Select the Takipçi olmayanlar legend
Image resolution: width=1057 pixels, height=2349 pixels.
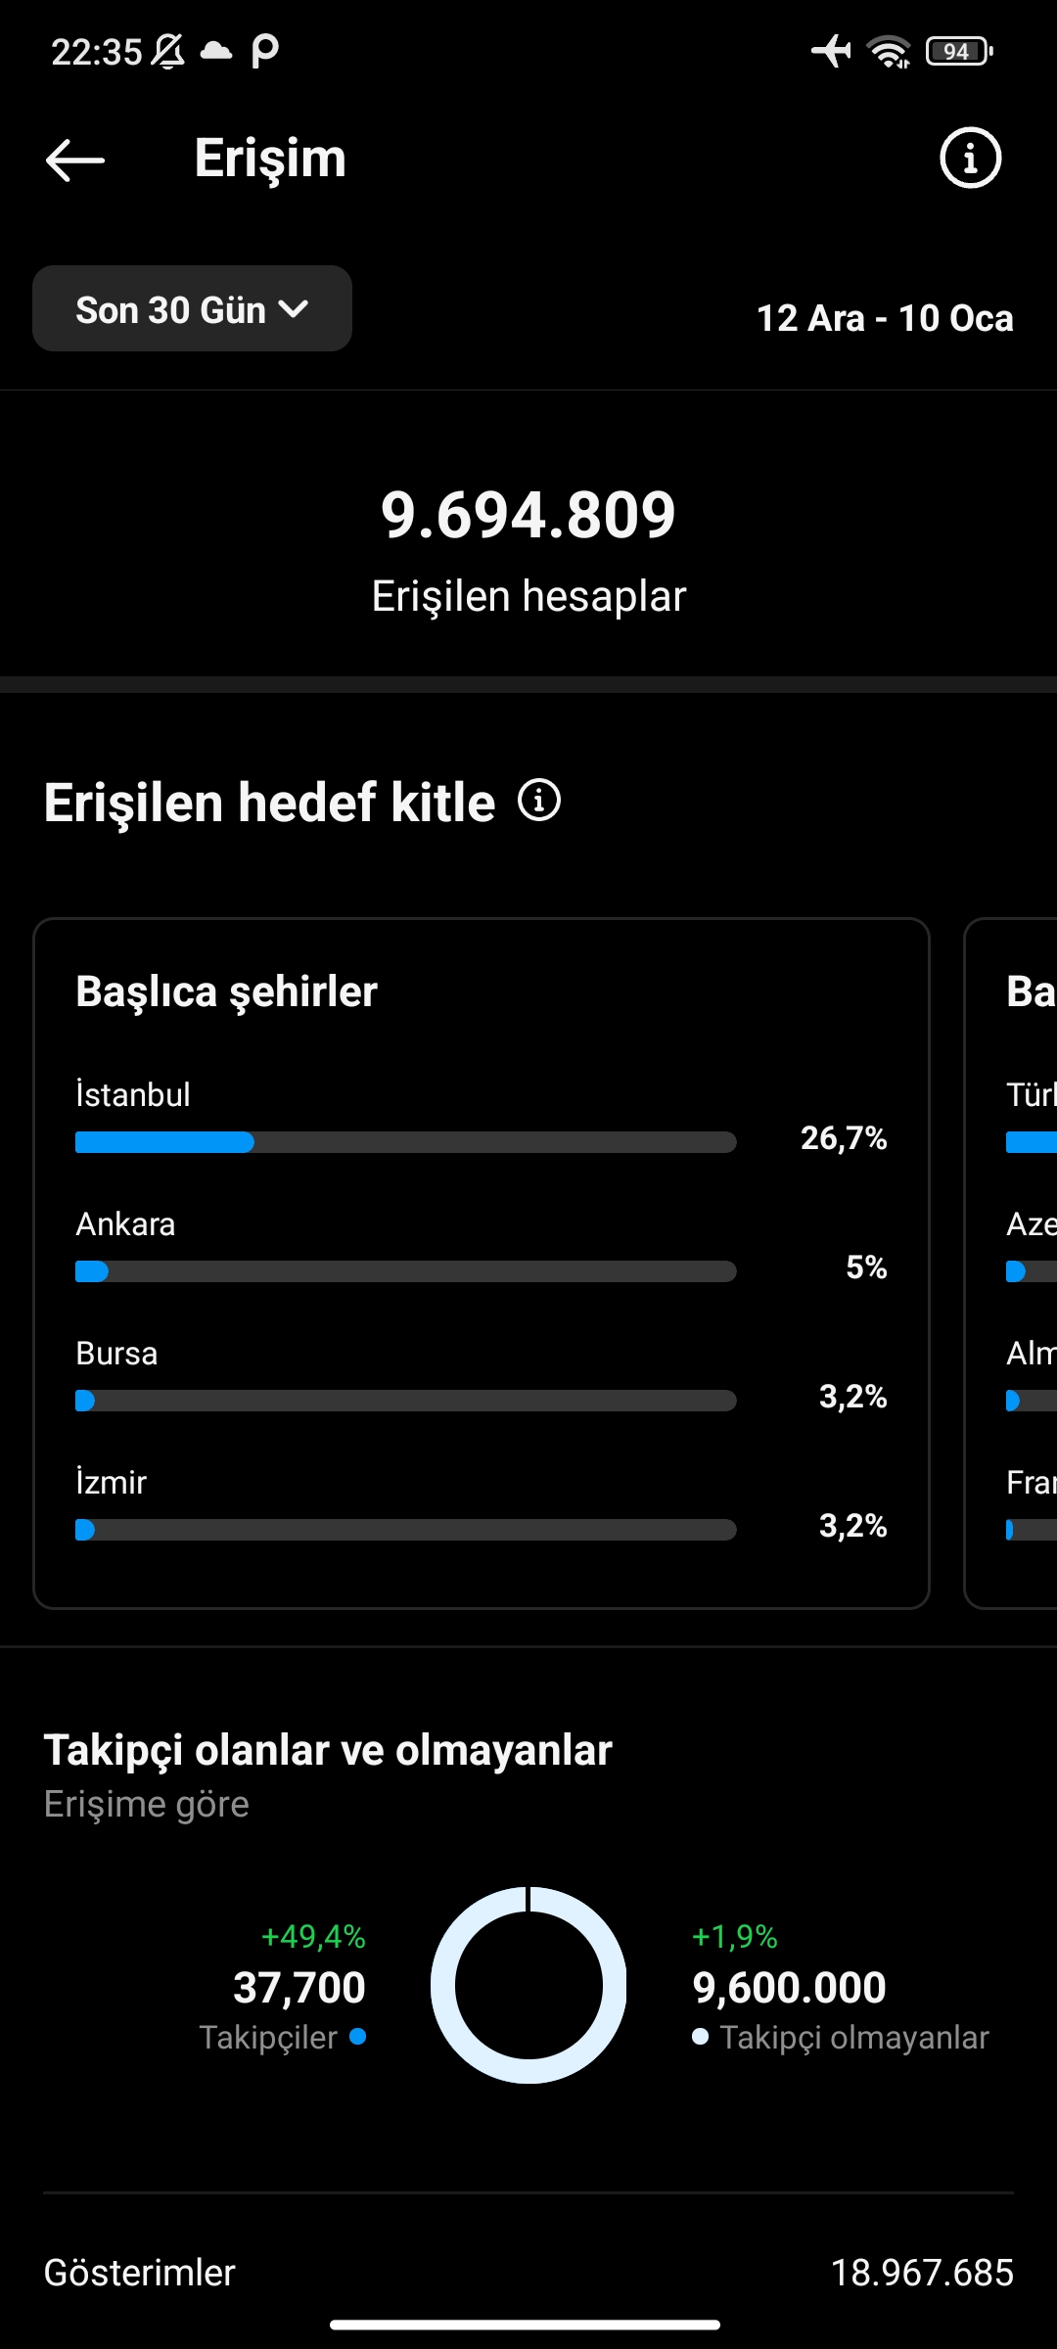coord(840,1987)
